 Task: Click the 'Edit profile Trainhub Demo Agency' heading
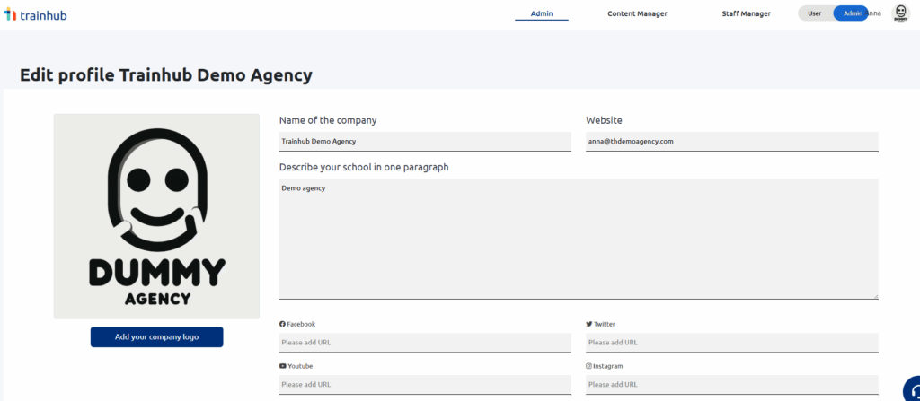coord(166,75)
